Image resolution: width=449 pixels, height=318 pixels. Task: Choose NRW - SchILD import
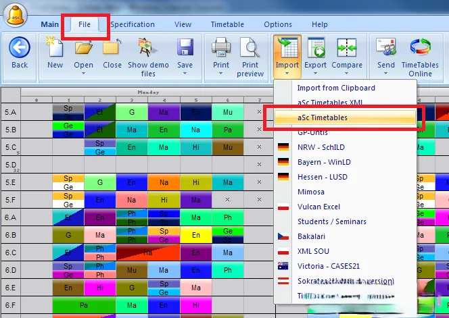point(345,147)
